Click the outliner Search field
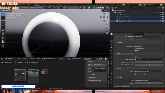The height and width of the screenshot is (93, 165). point(136,8)
